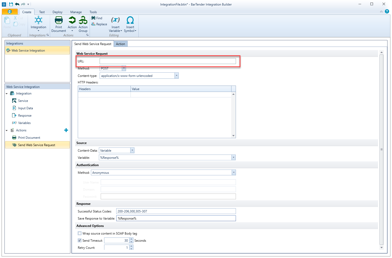Click the main panel scroll-up arrow
Image resolution: width=392 pixels, height=258 pixels.
coord(381,52)
